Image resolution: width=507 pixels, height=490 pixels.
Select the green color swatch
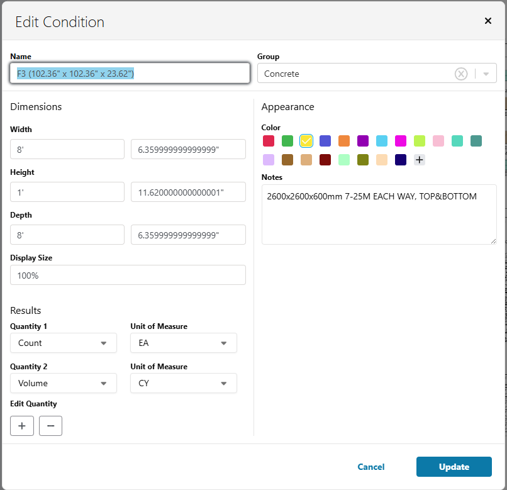tap(287, 141)
